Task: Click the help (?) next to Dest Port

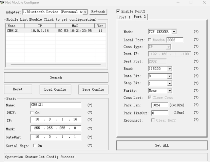Action: pos(196,61)
